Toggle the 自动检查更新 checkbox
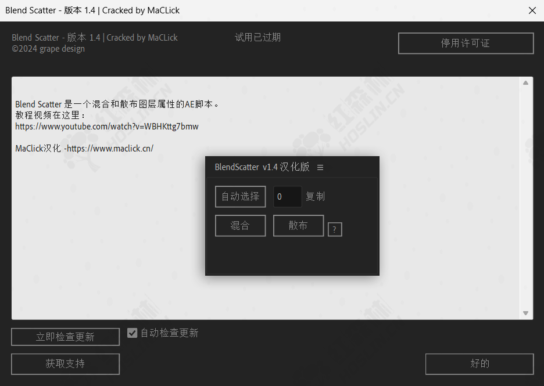The width and height of the screenshot is (544, 386). click(x=132, y=333)
